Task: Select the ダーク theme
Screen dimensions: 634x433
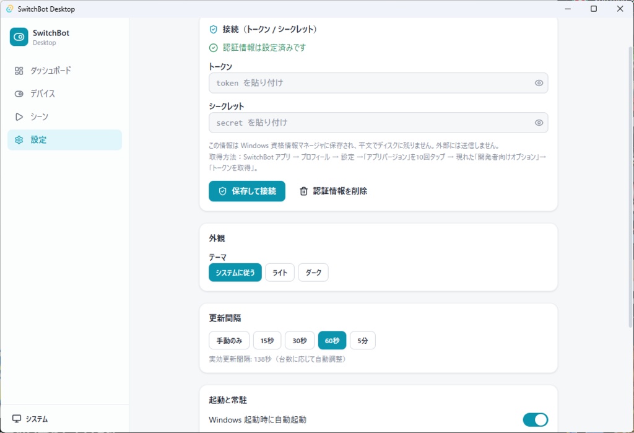Action: pyautogui.click(x=313, y=273)
